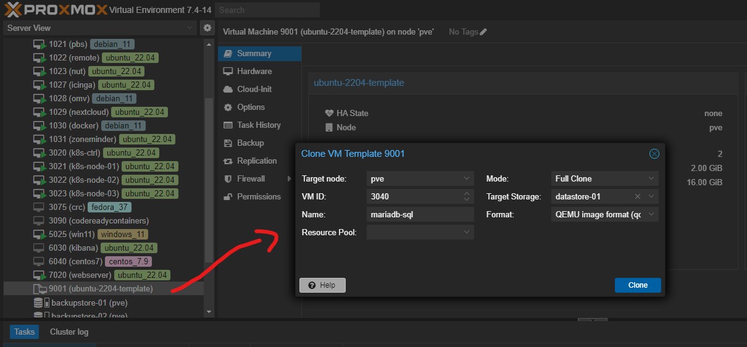Open the Target node dropdown
The width and height of the screenshot is (747, 347).
click(467, 179)
